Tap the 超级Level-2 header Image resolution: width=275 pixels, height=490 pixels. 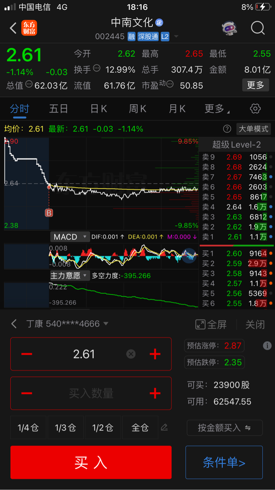point(237,145)
